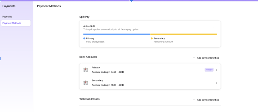Image resolution: width=258 pixels, height=112 pixels.
Task: Click the bank icon beside the Primary account
Action: pos(86,70)
